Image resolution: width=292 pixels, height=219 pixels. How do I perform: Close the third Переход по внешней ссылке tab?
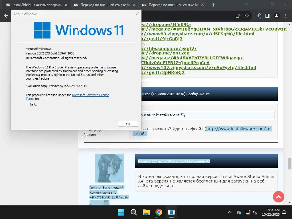(202, 5)
